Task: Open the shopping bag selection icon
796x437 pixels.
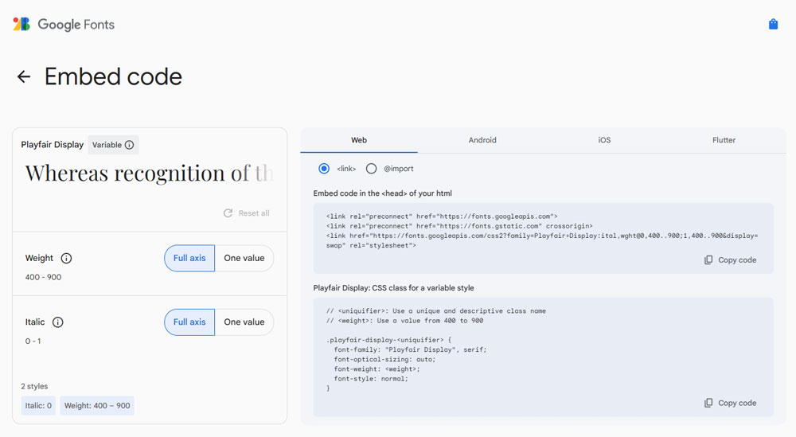Action: pos(773,25)
